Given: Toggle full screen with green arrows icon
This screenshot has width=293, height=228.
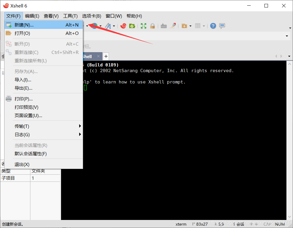Looking at the screenshot, I should pos(144,26).
